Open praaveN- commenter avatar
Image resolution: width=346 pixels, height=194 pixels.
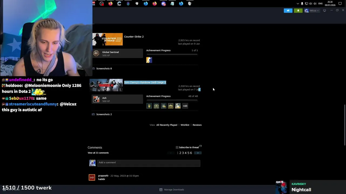92,177
